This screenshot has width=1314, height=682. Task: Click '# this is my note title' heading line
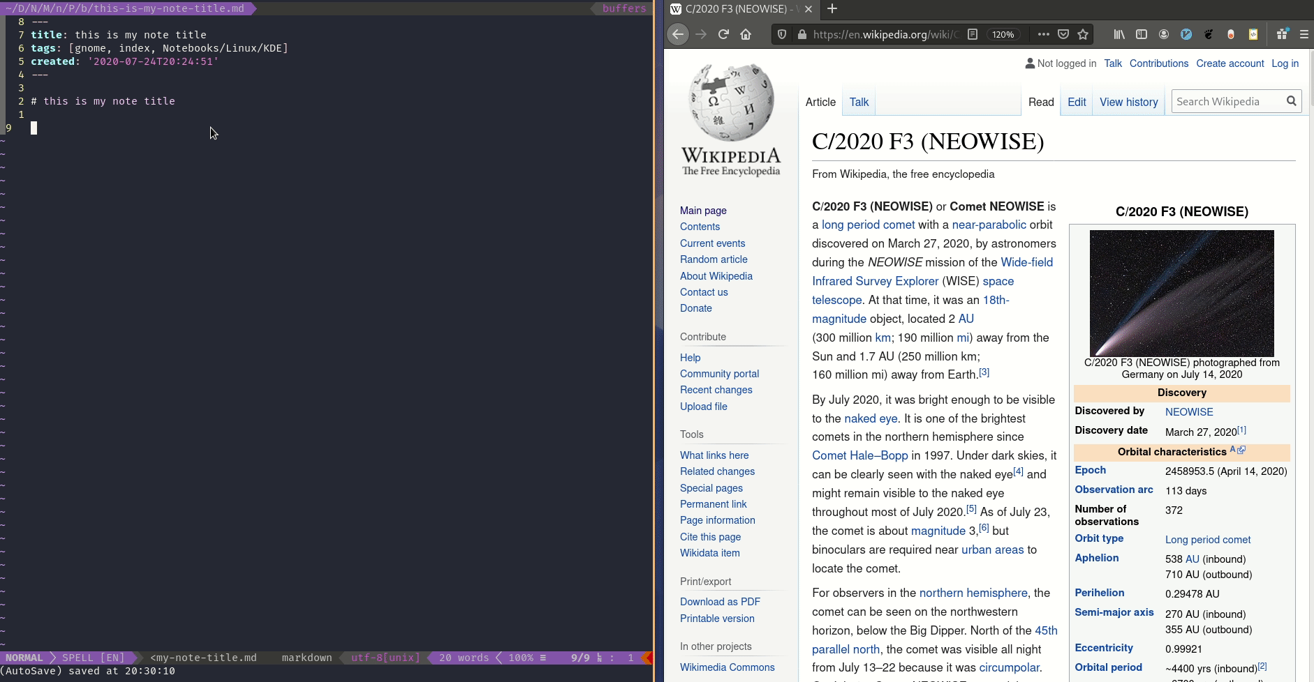pyautogui.click(x=103, y=101)
